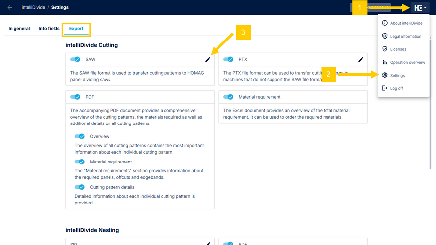Disable the SAW export toggle
The width and height of the screenshot is (436, 245).
(75, 59)
